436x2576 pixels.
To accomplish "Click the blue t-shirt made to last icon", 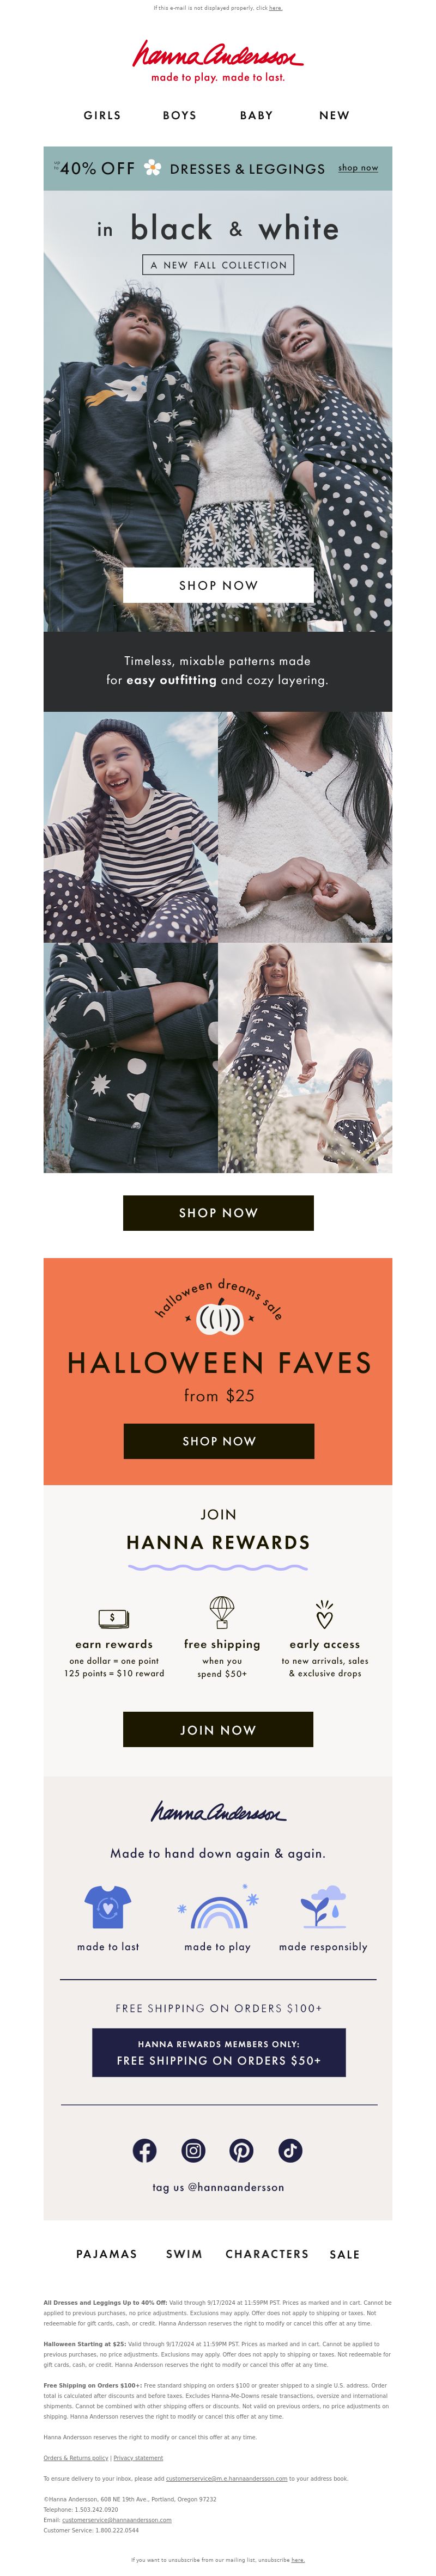I will [x=108, y=1907].
